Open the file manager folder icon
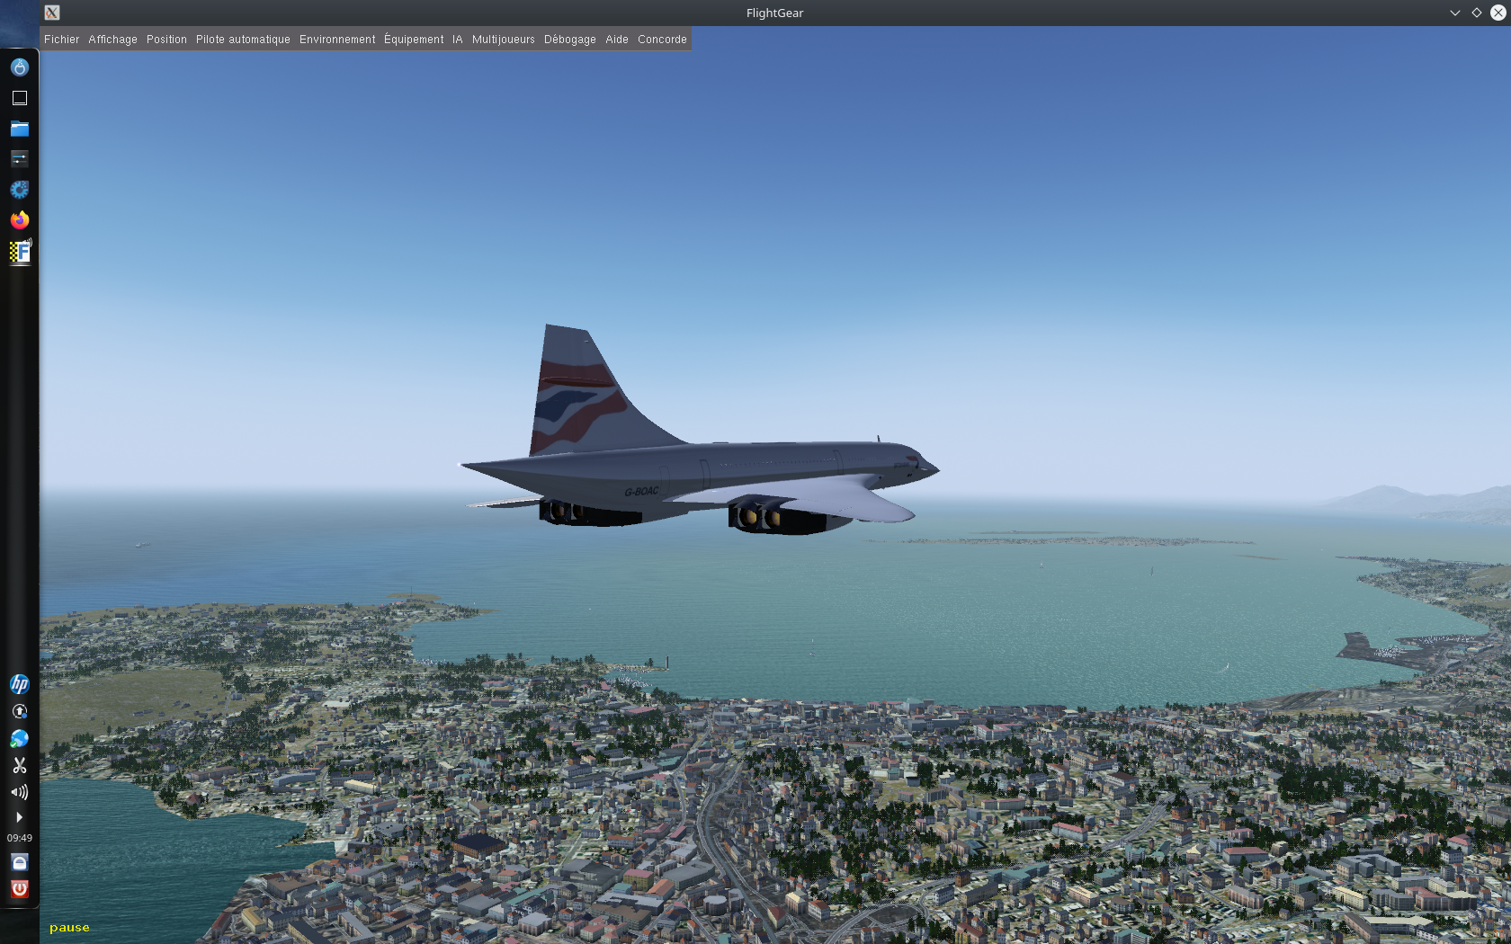 (20, 129)
